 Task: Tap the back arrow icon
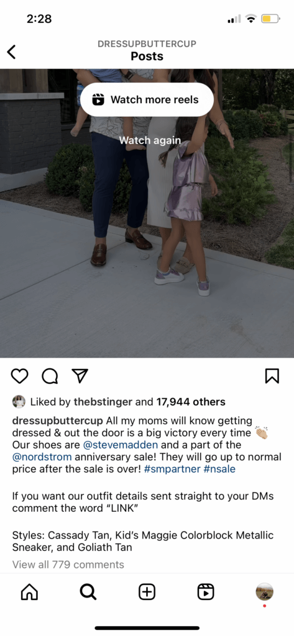tap(11, 52)
